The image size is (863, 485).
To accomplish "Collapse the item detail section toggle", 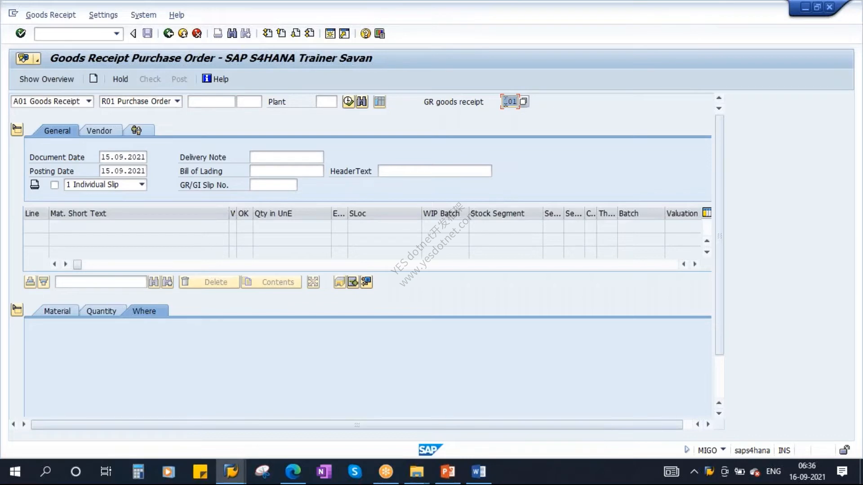I will pos(17,310).
